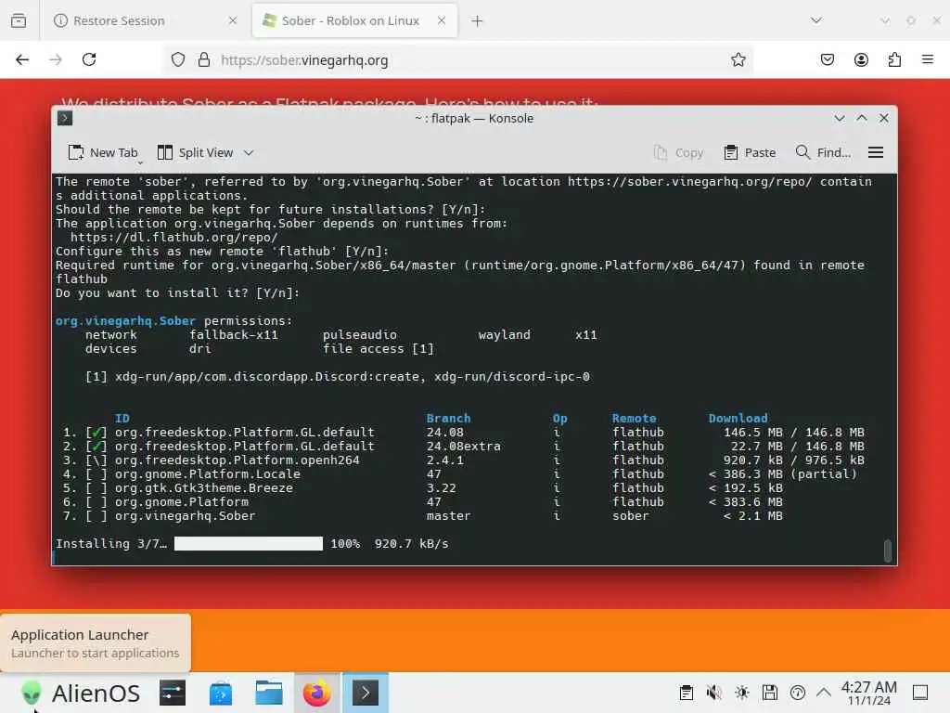Click org.freedesktop.Platform.openh264 row text
Viewport: 950px width, 713px height.
click(237, 460)
